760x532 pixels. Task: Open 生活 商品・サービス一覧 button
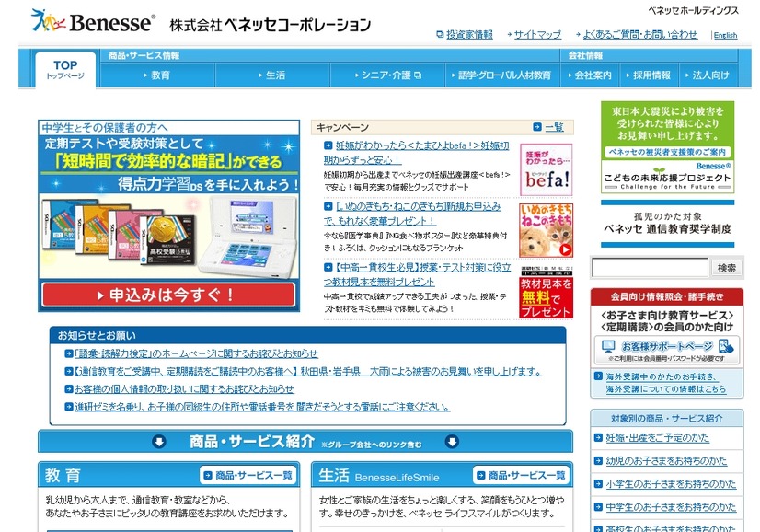coord(522,475)
